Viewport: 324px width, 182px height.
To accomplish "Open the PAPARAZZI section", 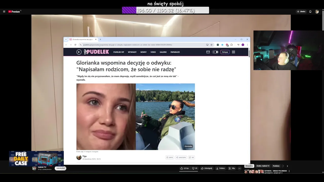I will point(175,52).
